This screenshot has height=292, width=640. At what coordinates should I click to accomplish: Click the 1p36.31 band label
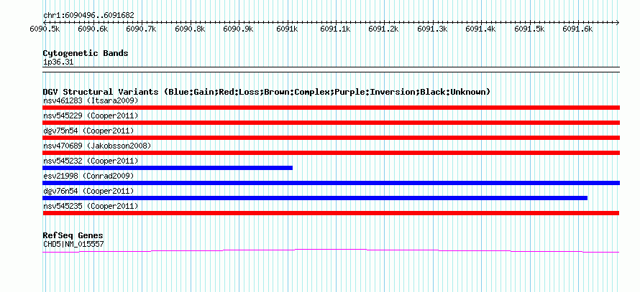coord(58,62)
